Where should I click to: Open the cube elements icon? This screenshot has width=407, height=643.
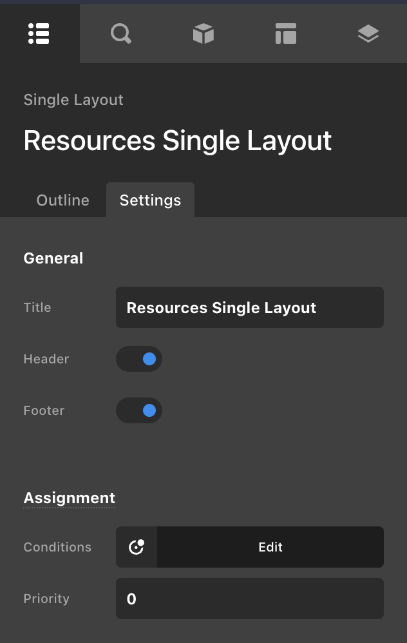pos(203,34)
